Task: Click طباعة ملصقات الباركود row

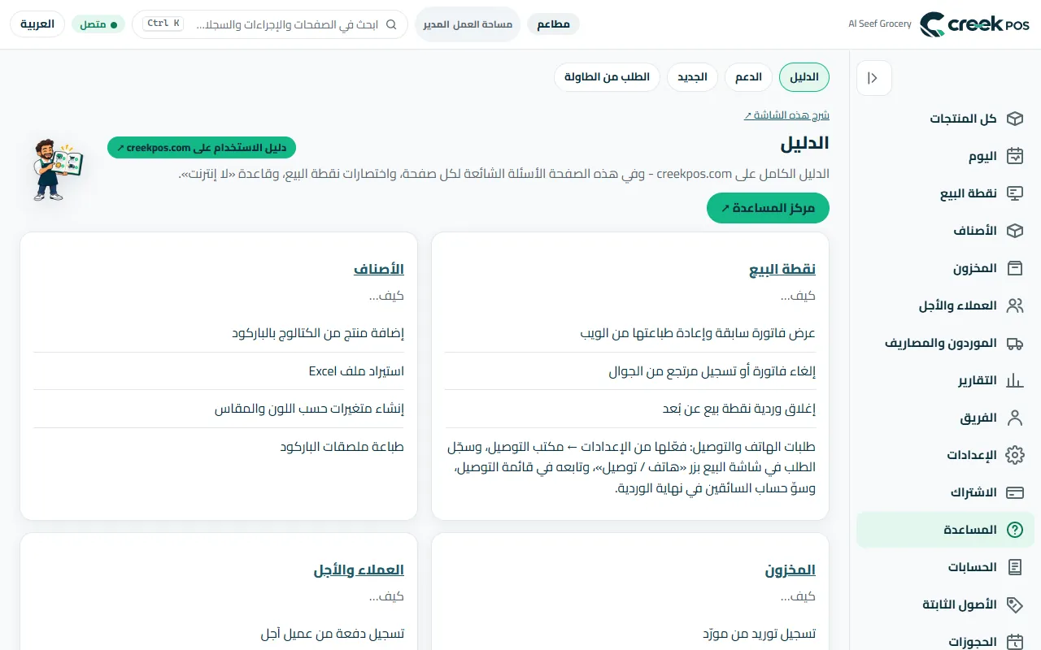Action: coord(219,447)
